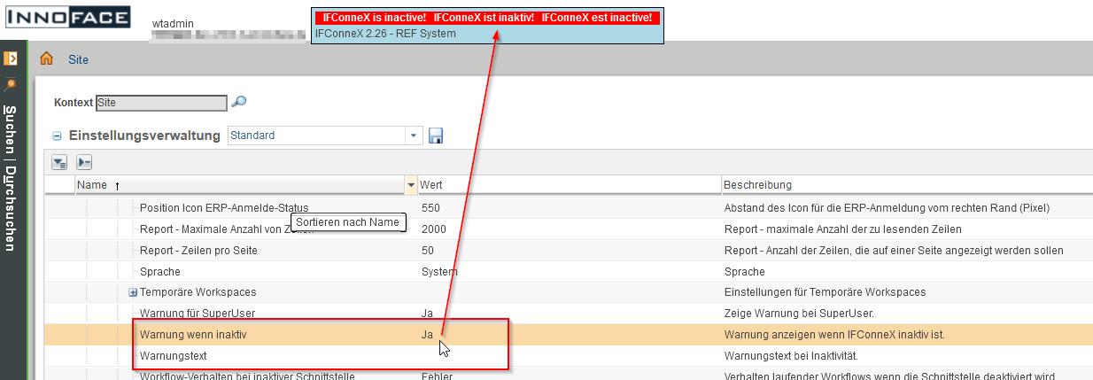Click the magnifier next to Kontext field

238,102
